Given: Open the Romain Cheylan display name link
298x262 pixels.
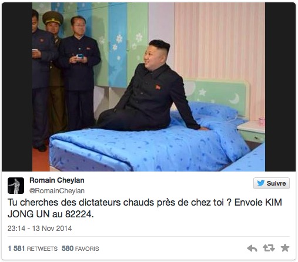Looking at the screenshot, I should pyautogui.click(x=57, y=180).
